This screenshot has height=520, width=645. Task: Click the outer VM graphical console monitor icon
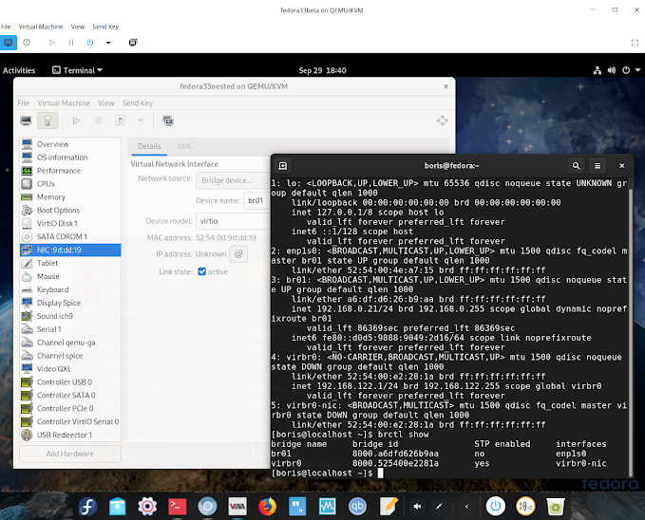pyautogui.click(x=9, y=43)
